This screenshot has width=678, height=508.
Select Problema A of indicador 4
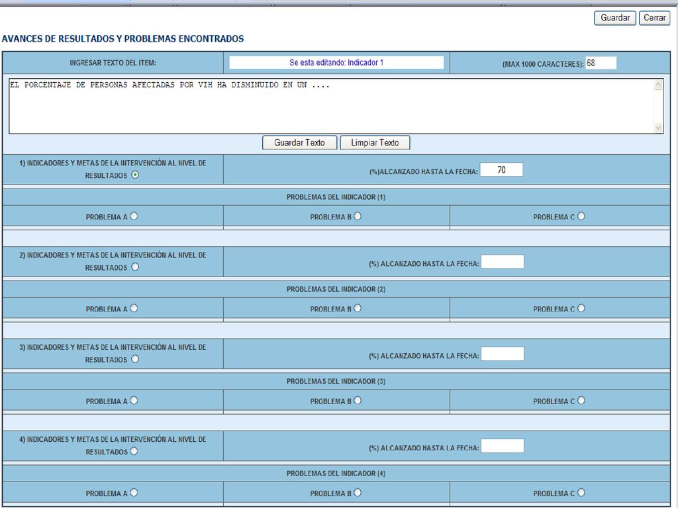134,492
